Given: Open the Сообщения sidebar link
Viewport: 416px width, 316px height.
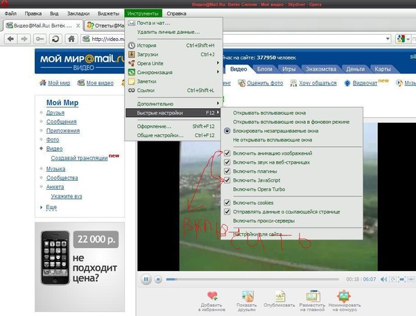Looking at the screenshot, I should click(61, 122).
